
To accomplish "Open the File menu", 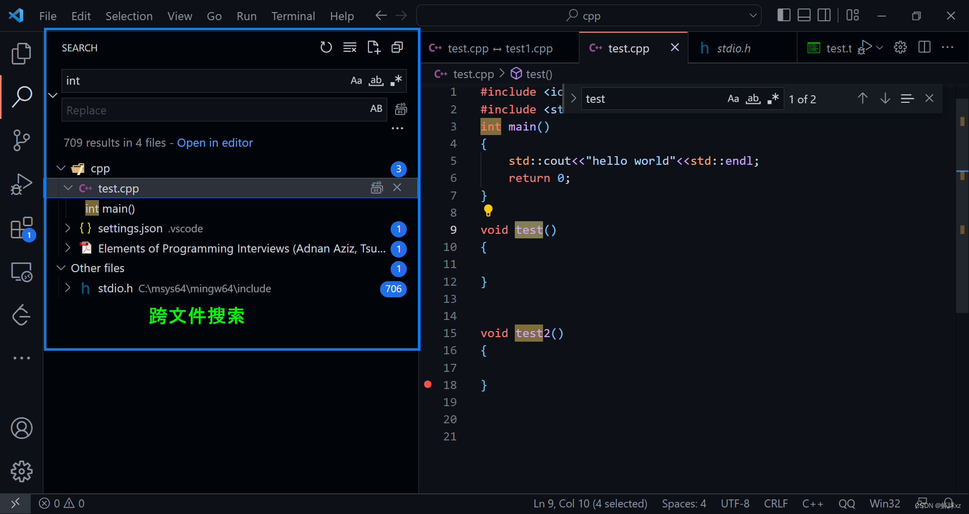I will pos(48,16).
